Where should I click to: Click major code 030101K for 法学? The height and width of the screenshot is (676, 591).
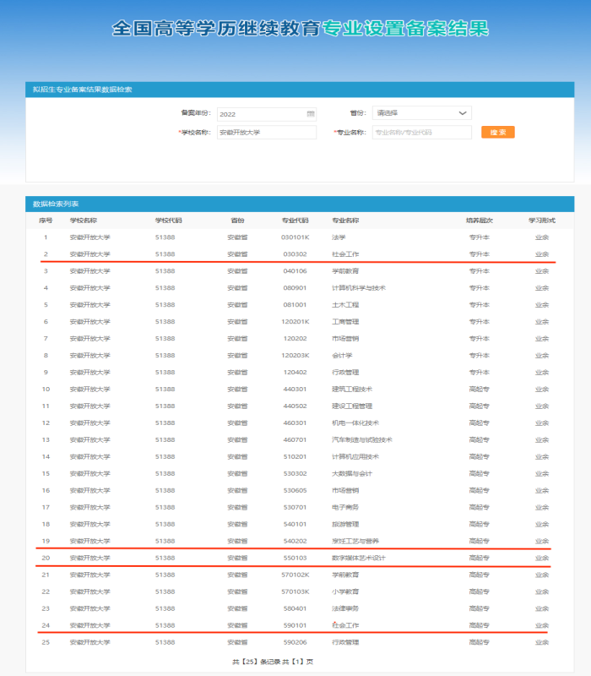(295, 237)
